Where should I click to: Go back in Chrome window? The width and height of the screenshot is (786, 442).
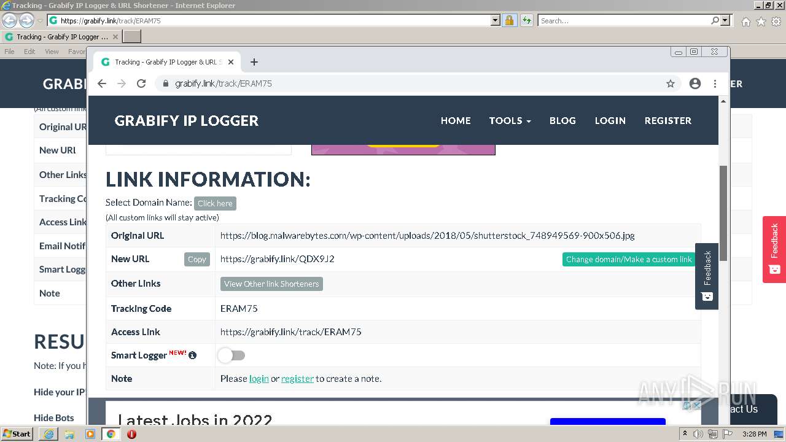[102, 83]
